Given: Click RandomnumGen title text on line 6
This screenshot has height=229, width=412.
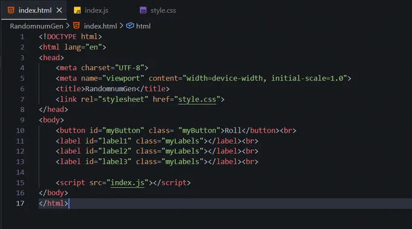Looking at the screenshot, I should (110, 89).
